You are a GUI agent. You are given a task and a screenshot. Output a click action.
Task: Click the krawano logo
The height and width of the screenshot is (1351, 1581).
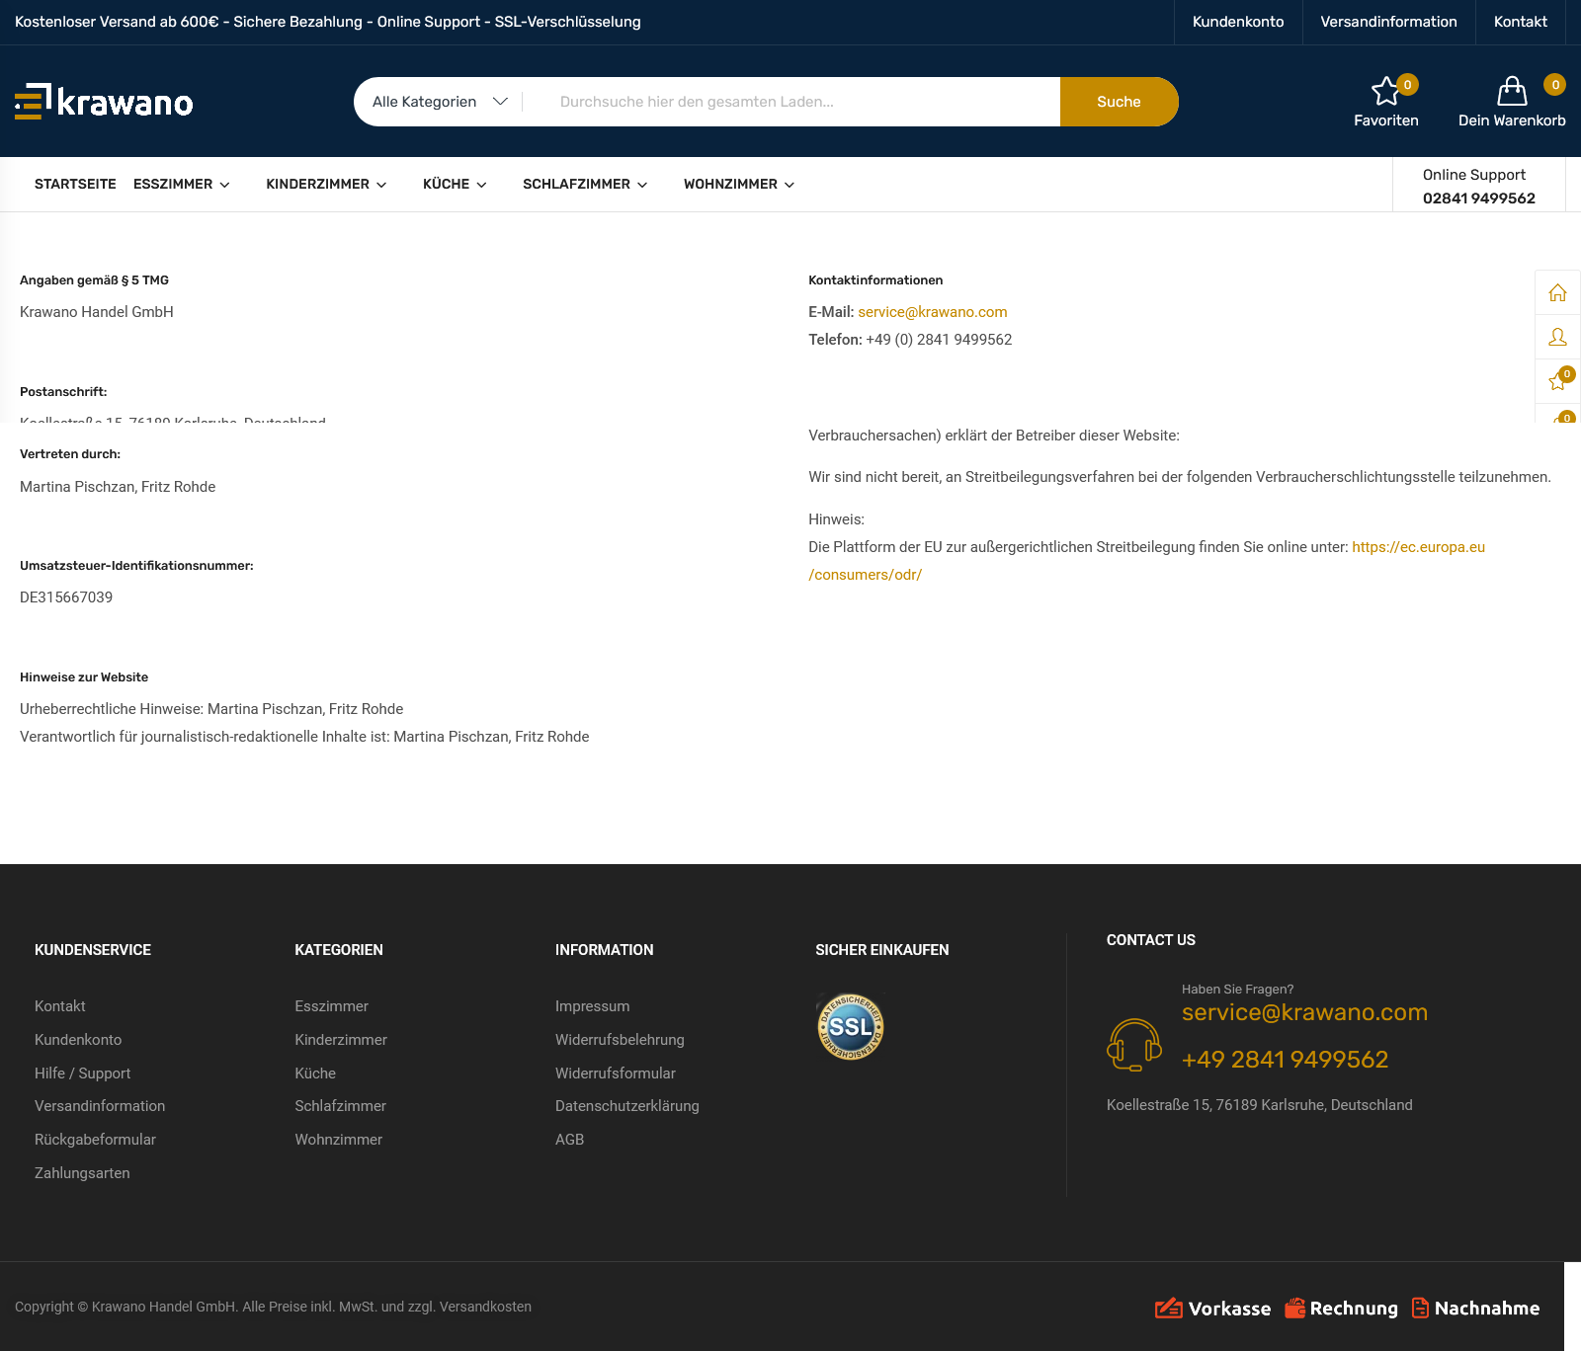104,102
